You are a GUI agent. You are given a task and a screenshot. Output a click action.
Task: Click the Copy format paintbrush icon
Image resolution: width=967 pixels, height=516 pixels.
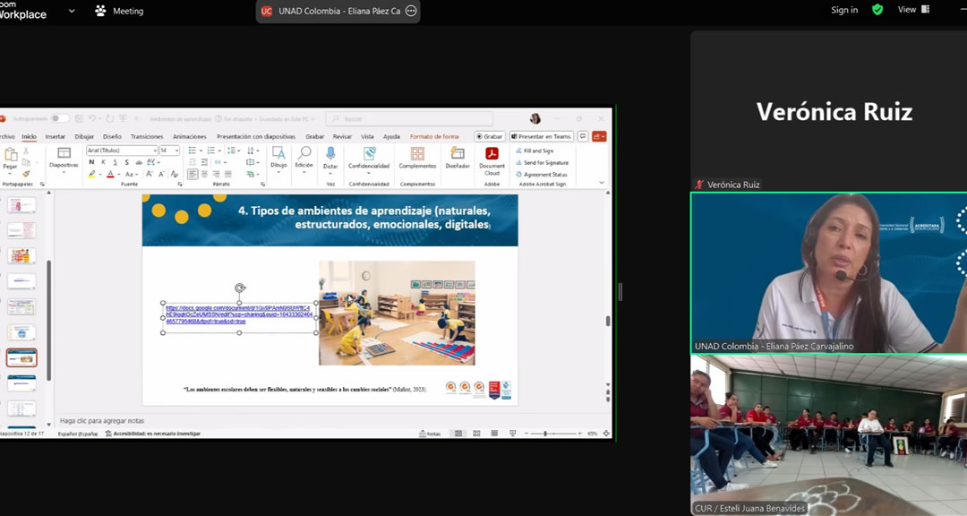pyautogui.click(x=26, y=174)
